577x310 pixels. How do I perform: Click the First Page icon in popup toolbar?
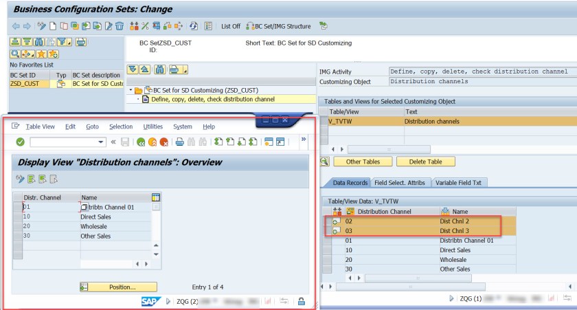click(x=218, y=142)
